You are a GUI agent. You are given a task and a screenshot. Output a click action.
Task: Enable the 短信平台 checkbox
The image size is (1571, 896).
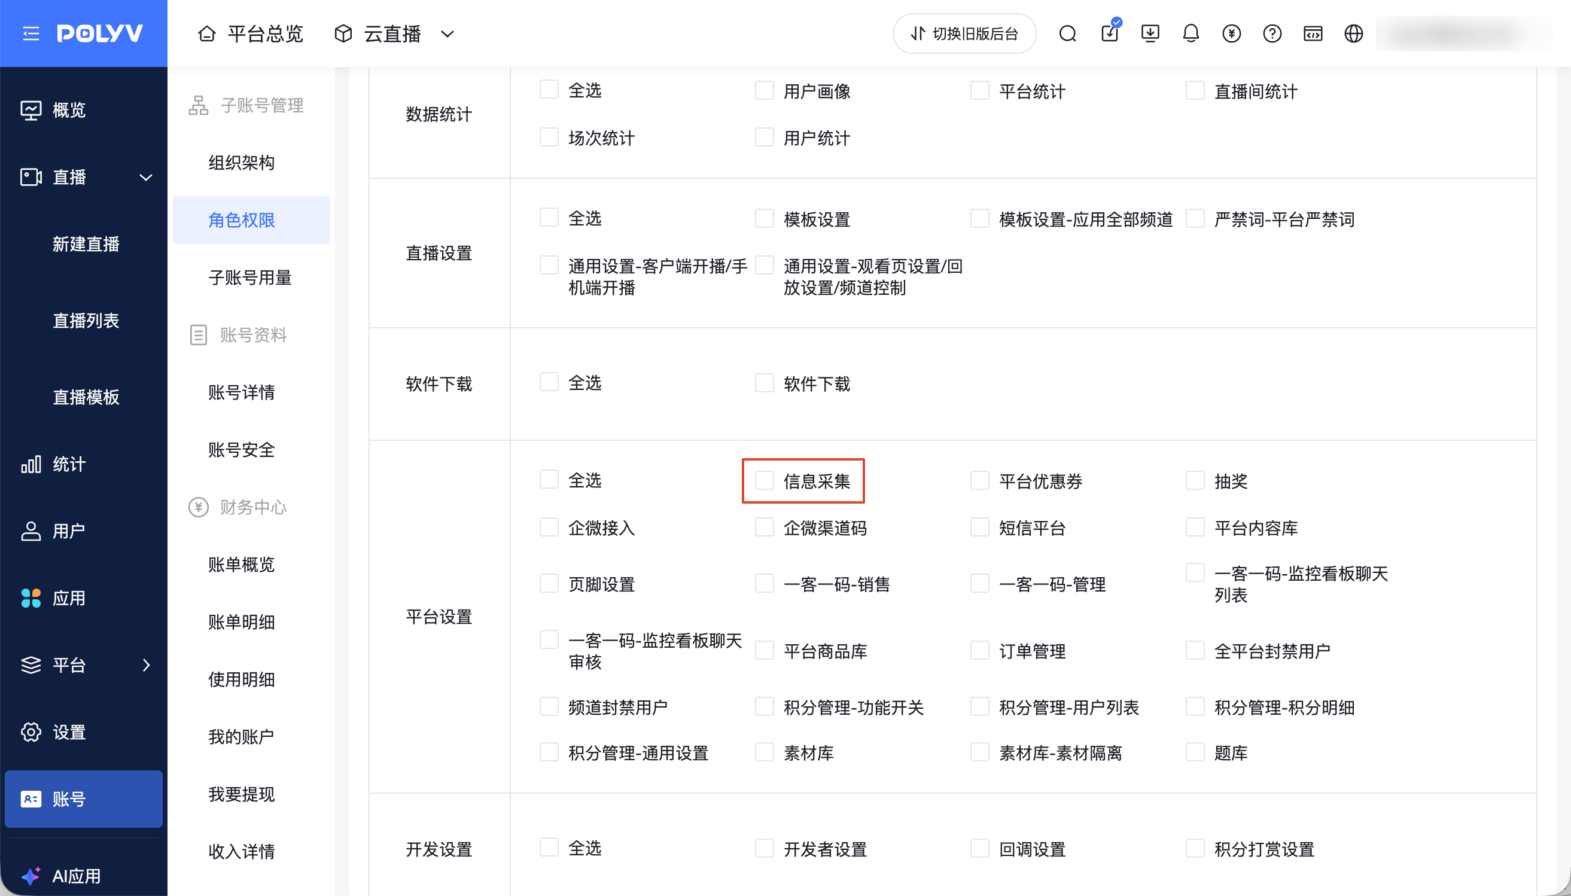point(980,528)
